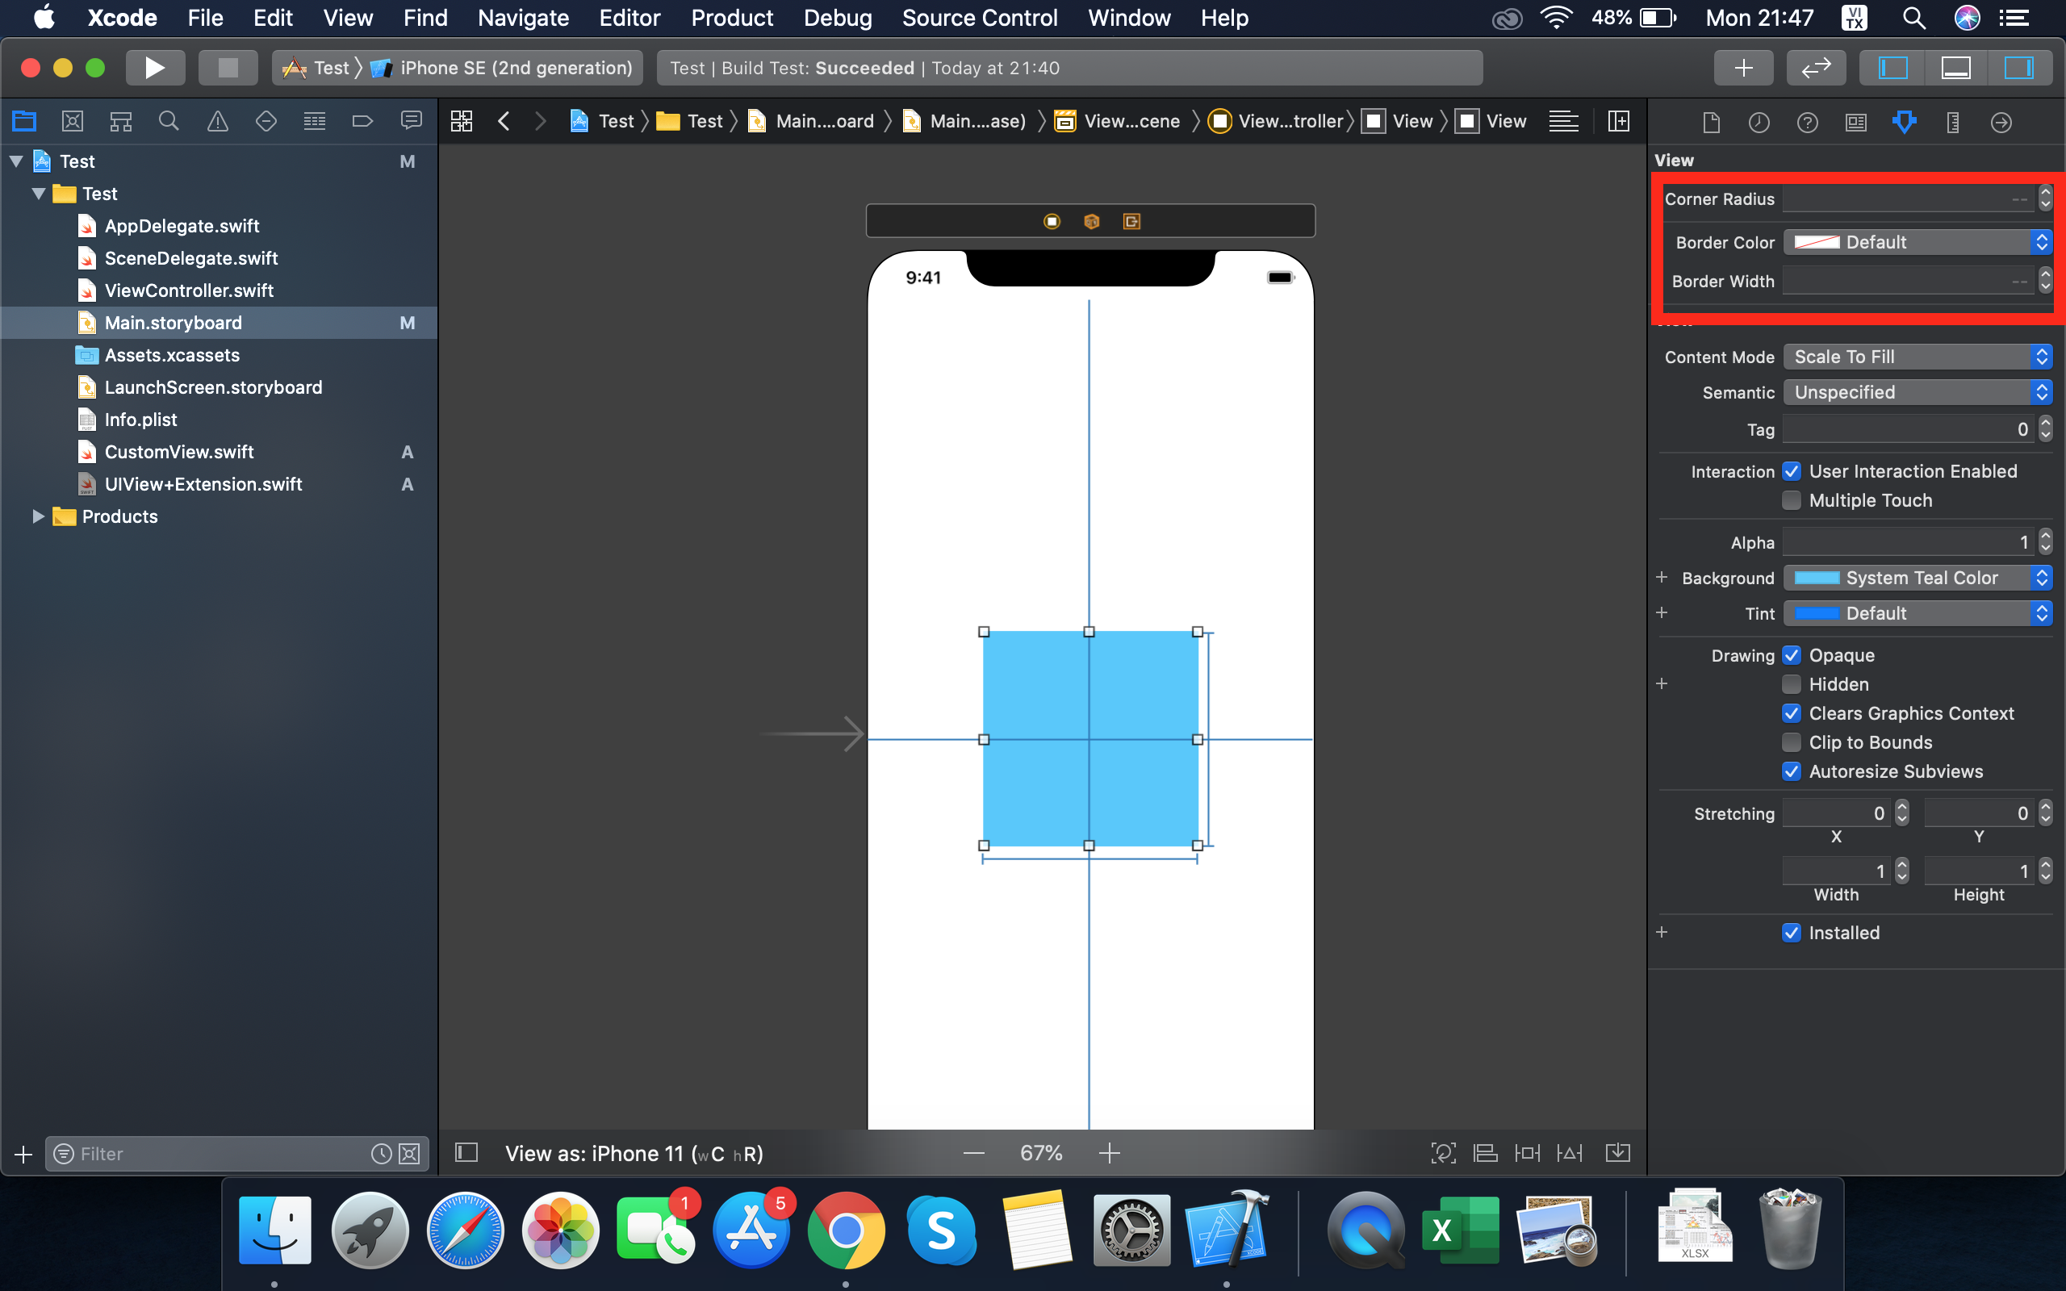Open the Source Control menu

point(979,17)
